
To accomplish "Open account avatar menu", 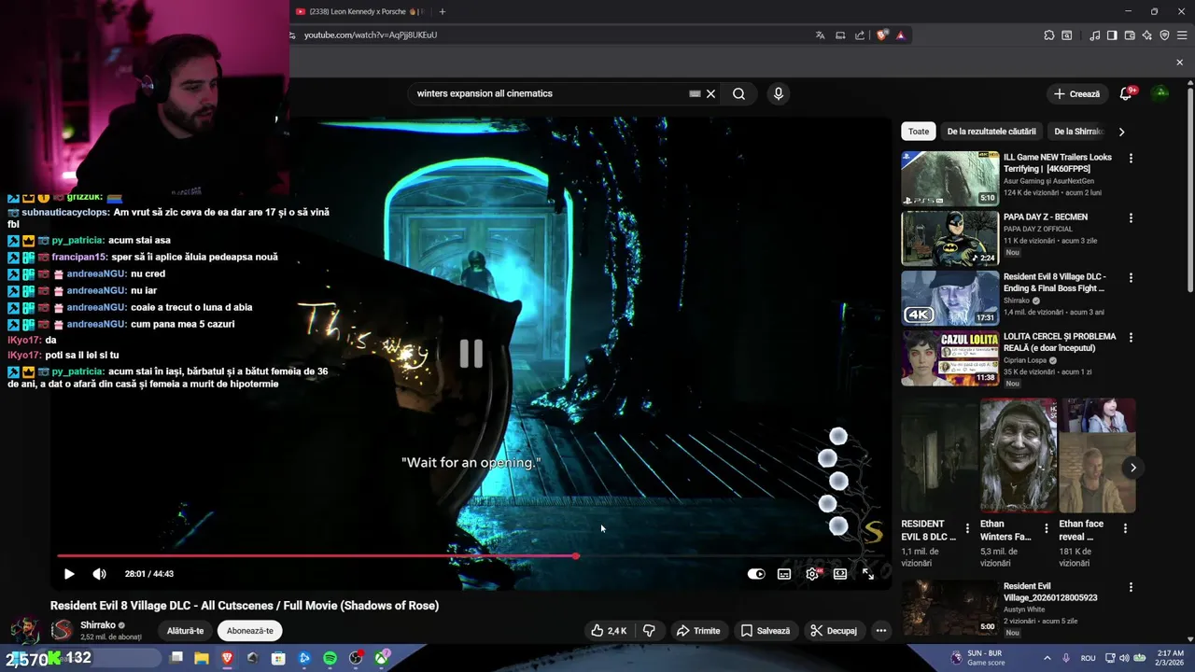I will [1160, 93].
